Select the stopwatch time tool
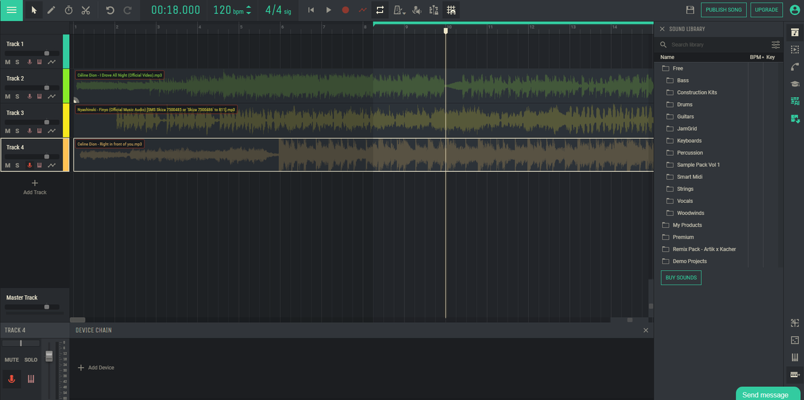This screenshot has width=804, height=400. tap(68, 10)
